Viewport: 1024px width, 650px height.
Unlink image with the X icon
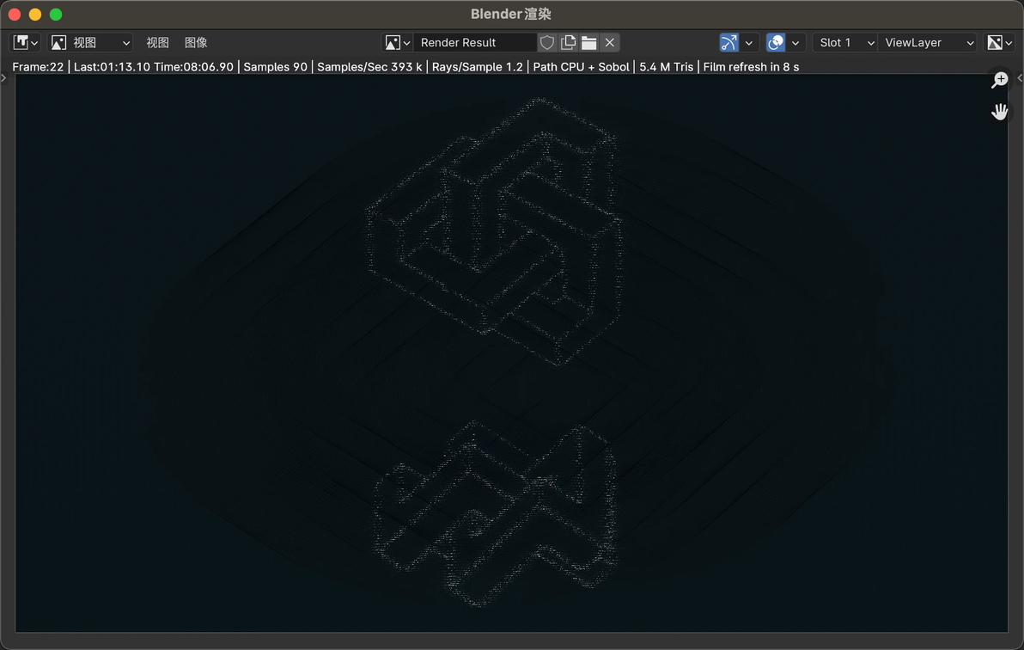click(610, 42)
